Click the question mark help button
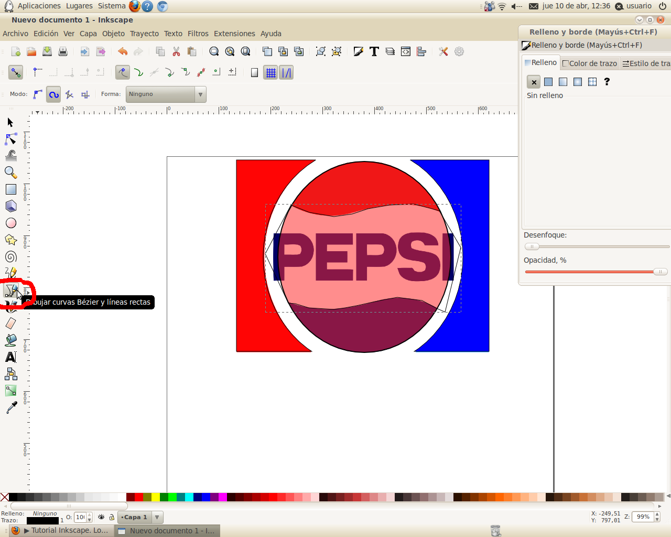The height and width of the screenshot is (537, 671). (607, 82)
